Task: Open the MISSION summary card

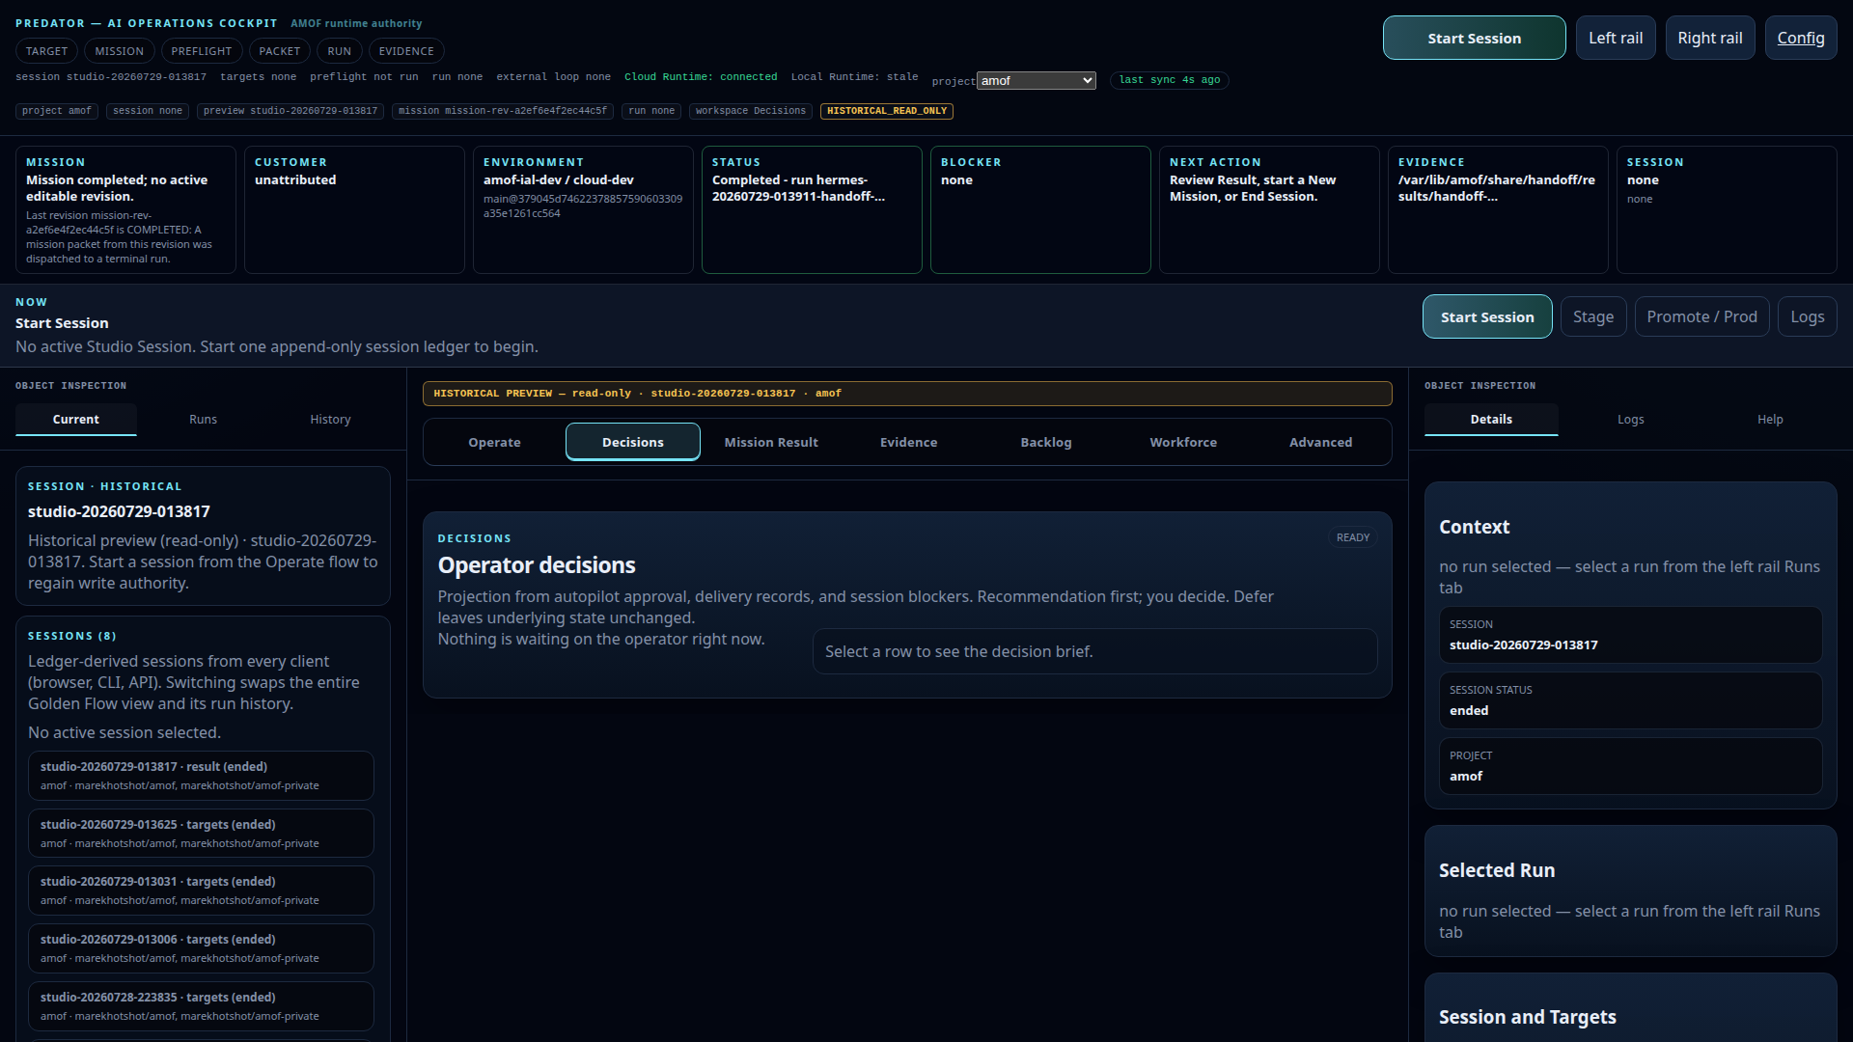Action: [x=125, y=209]
